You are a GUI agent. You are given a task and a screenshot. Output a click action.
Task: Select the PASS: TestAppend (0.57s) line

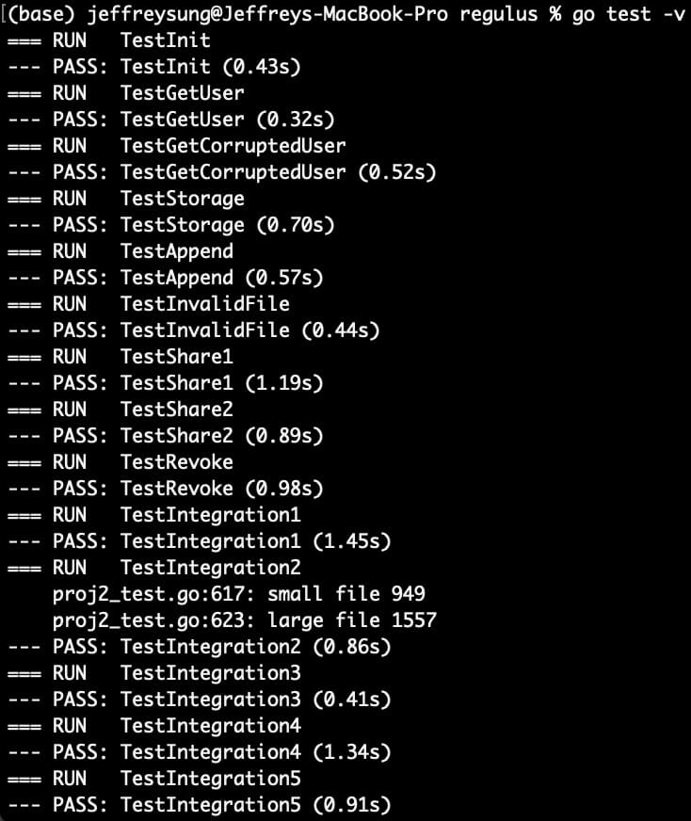166,278
